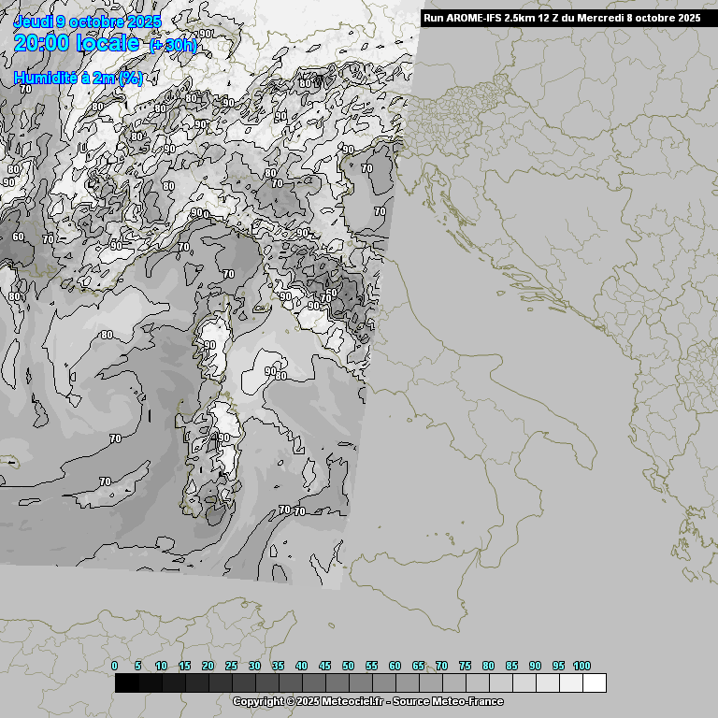Click the 'Jeudi 9 octobre 2025' date title
Screen dimensions: 718x718
(x=88, y=22)
